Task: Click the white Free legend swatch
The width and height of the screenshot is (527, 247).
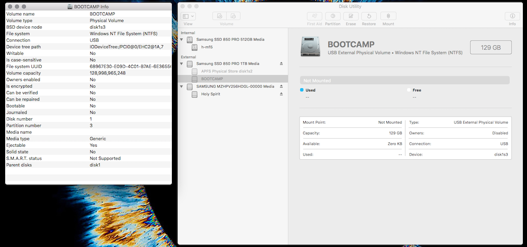Action: [x=409, y=90]
